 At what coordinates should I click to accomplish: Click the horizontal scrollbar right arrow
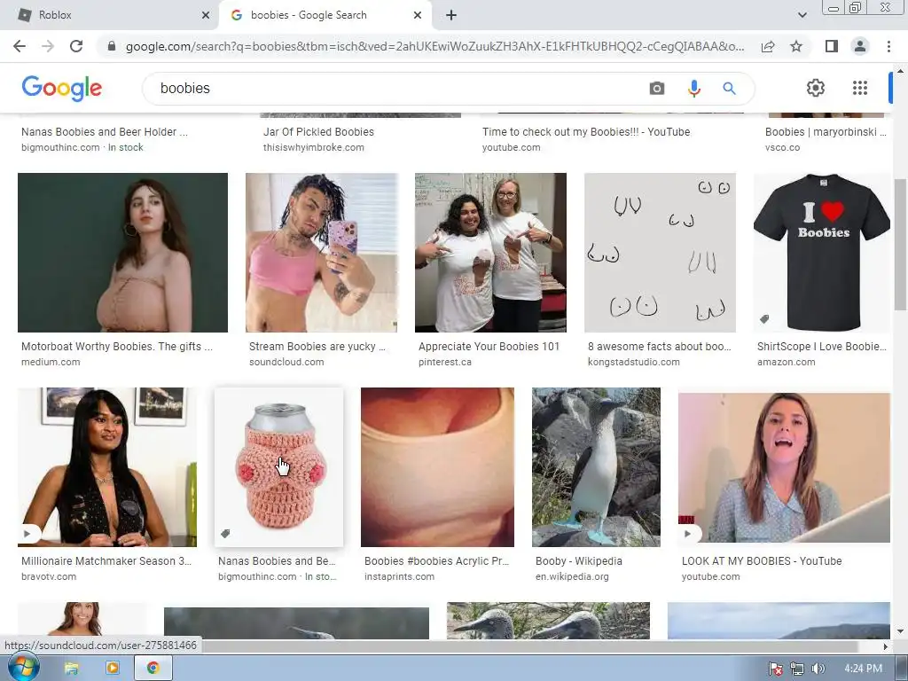point(886,646)
